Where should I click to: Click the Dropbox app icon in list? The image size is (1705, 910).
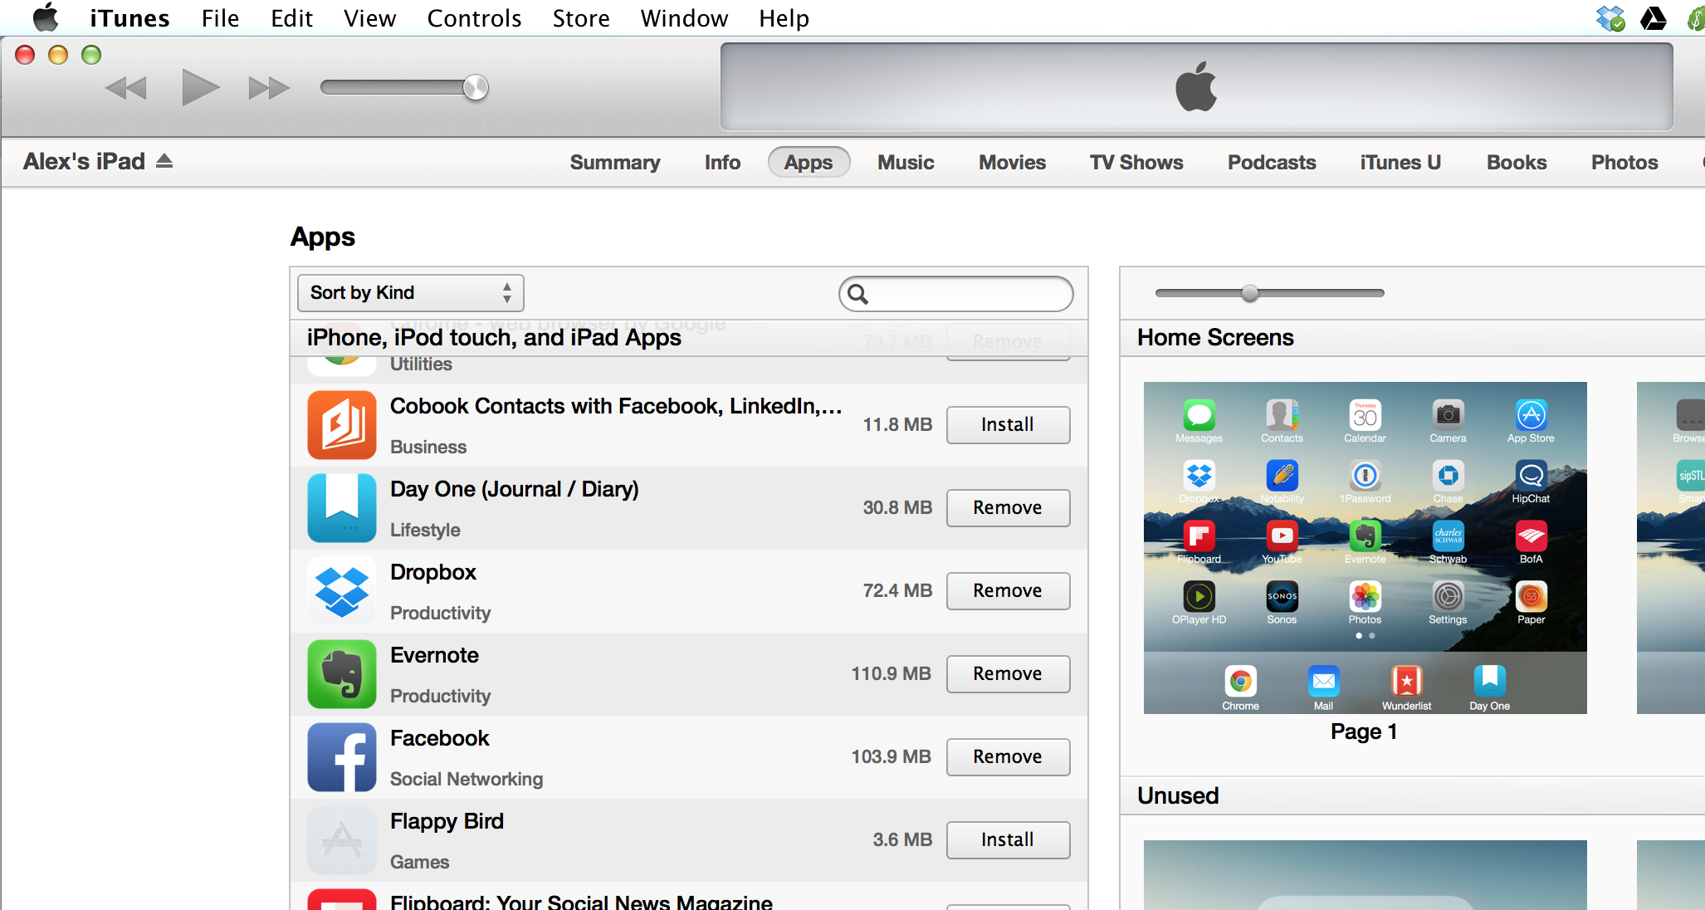(341, 590)
